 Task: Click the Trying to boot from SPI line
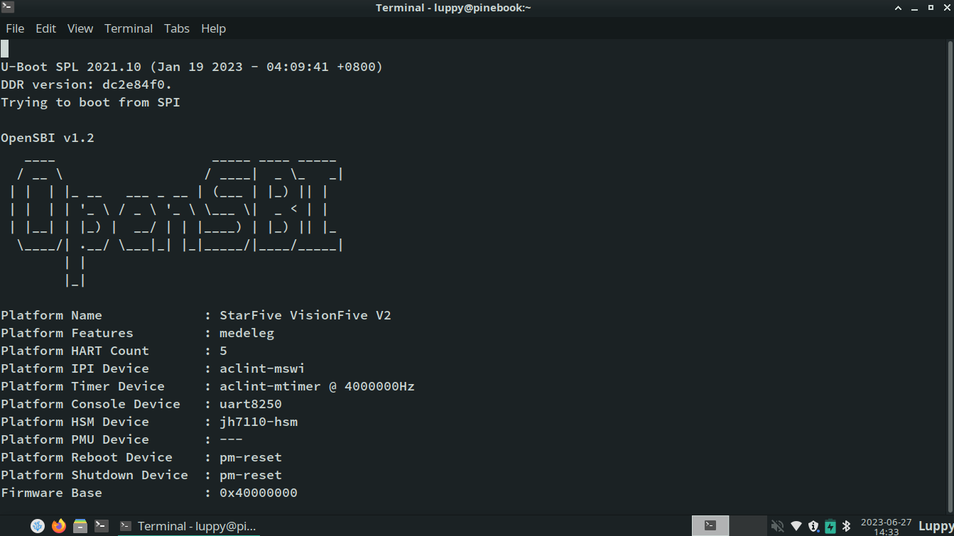pyautogui.click(x=90, y=102)
